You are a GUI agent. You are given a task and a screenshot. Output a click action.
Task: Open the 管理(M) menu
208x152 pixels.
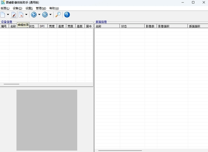[41, 8]
